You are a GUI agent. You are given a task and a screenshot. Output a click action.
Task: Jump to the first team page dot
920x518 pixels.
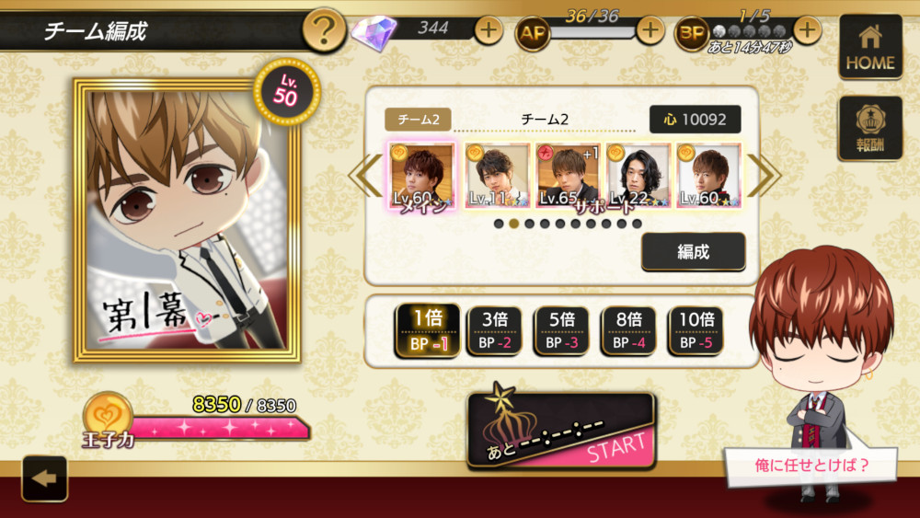(499, 224)
